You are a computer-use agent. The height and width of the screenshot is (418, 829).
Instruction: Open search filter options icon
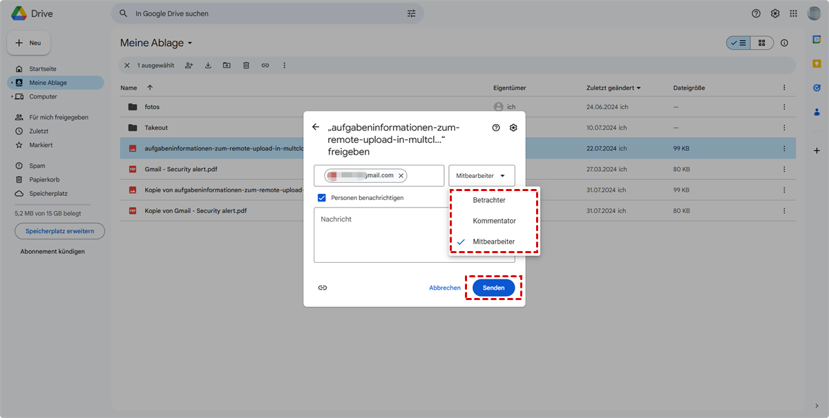pos(412,14)
